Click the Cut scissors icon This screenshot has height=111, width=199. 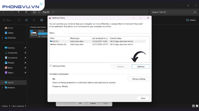tap(19, 20)
